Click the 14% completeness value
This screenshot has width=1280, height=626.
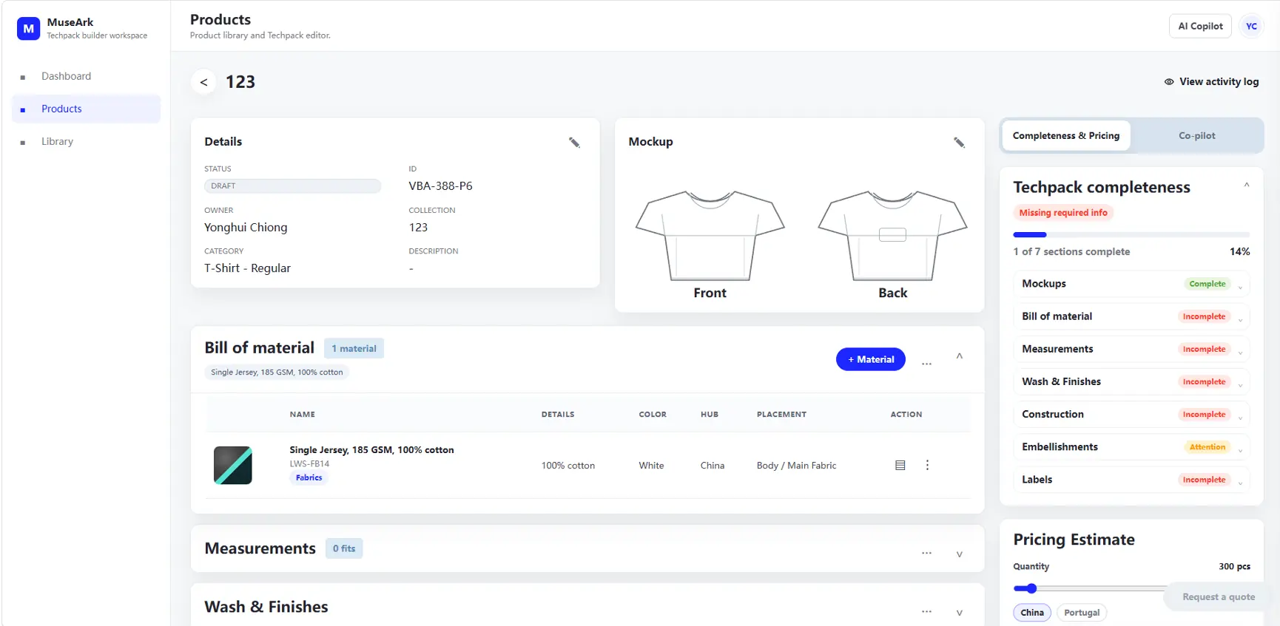[x=1239, y=252]
